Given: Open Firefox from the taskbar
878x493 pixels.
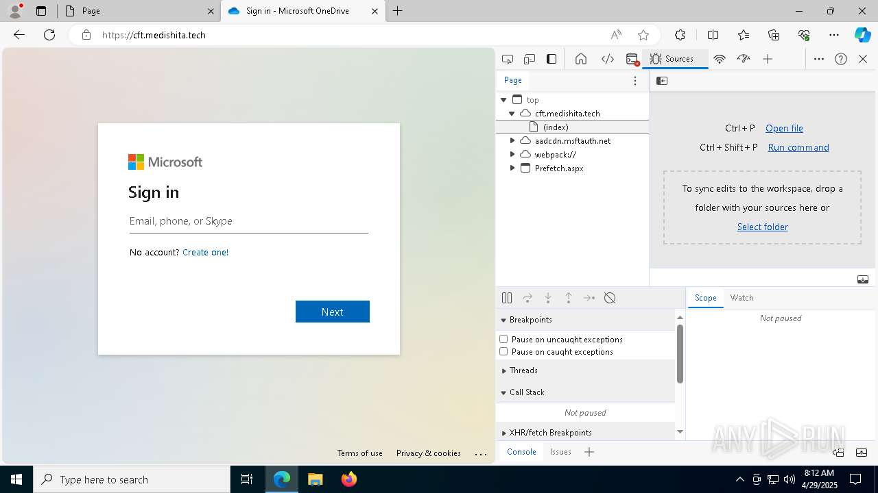Looking at the screenshot, I should coord(348,479).
